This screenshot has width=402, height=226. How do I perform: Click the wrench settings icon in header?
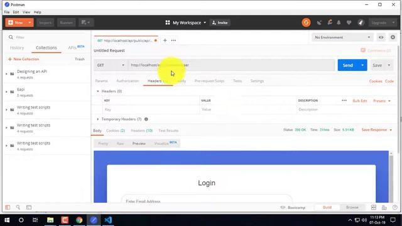pos(330,23)
